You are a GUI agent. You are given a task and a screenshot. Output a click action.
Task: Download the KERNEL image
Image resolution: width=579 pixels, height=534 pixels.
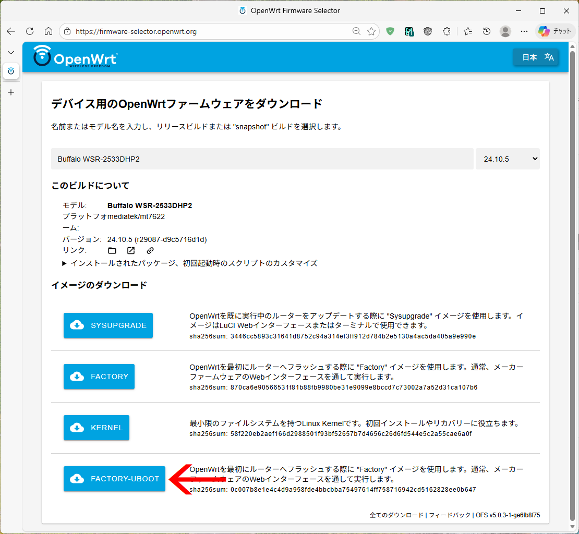[x=96, y=428]
